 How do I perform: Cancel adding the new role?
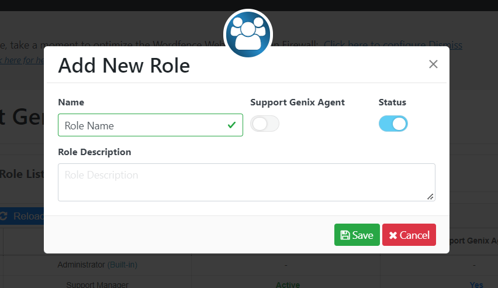click(x=409, y=235)
